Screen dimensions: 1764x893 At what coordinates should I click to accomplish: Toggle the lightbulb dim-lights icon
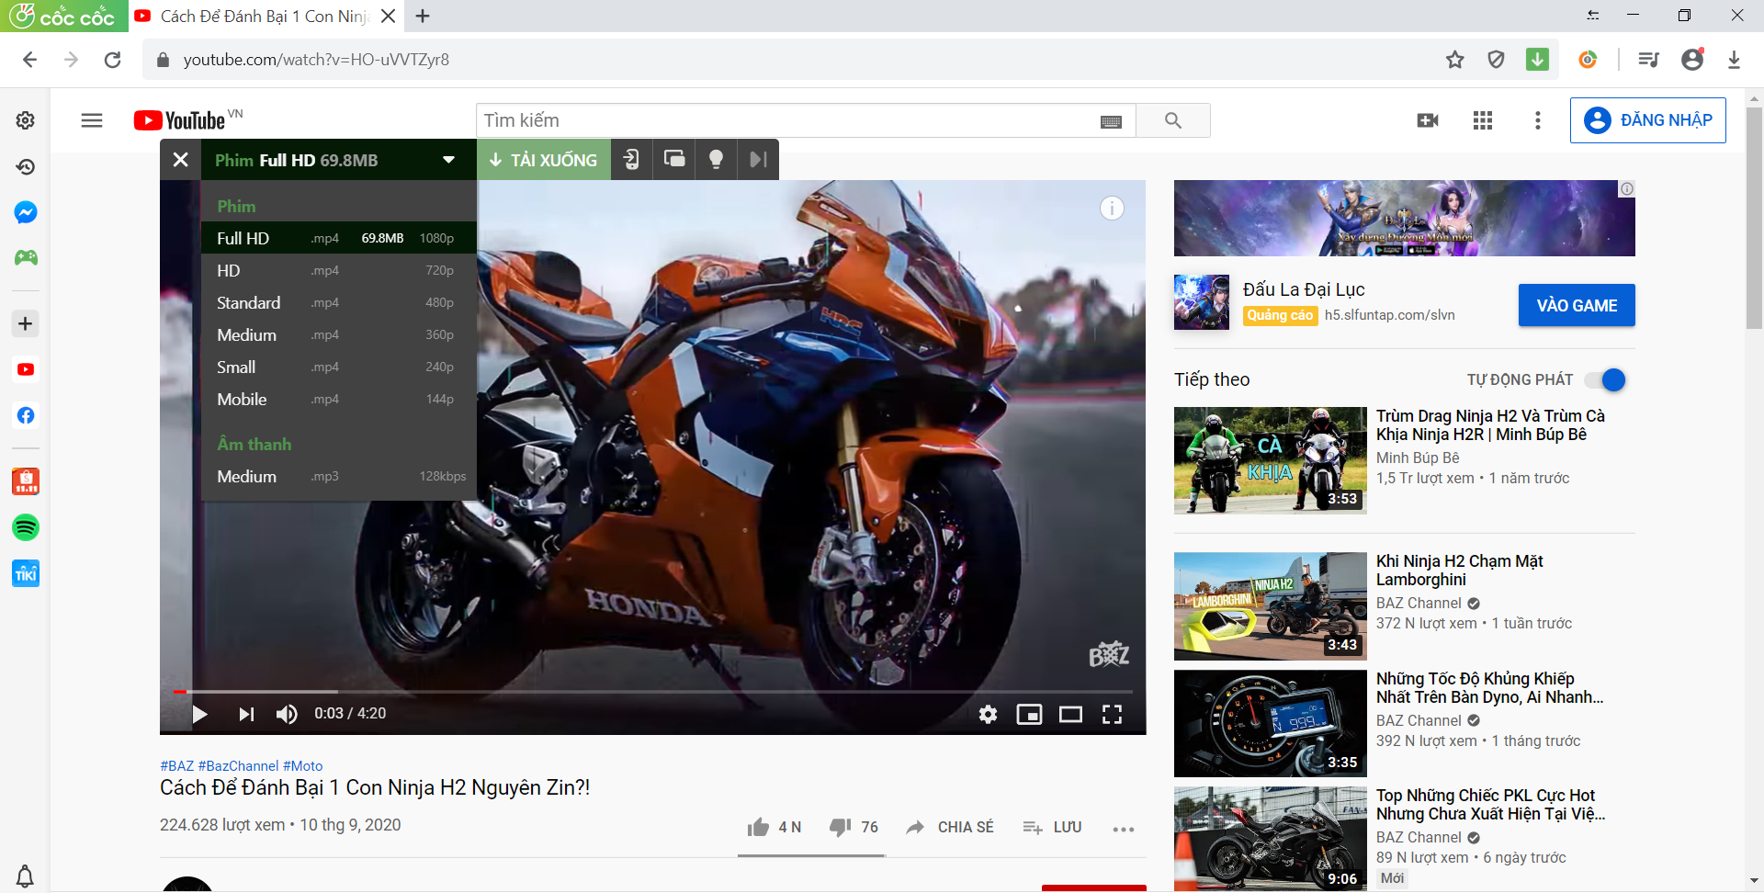point(716,160)
